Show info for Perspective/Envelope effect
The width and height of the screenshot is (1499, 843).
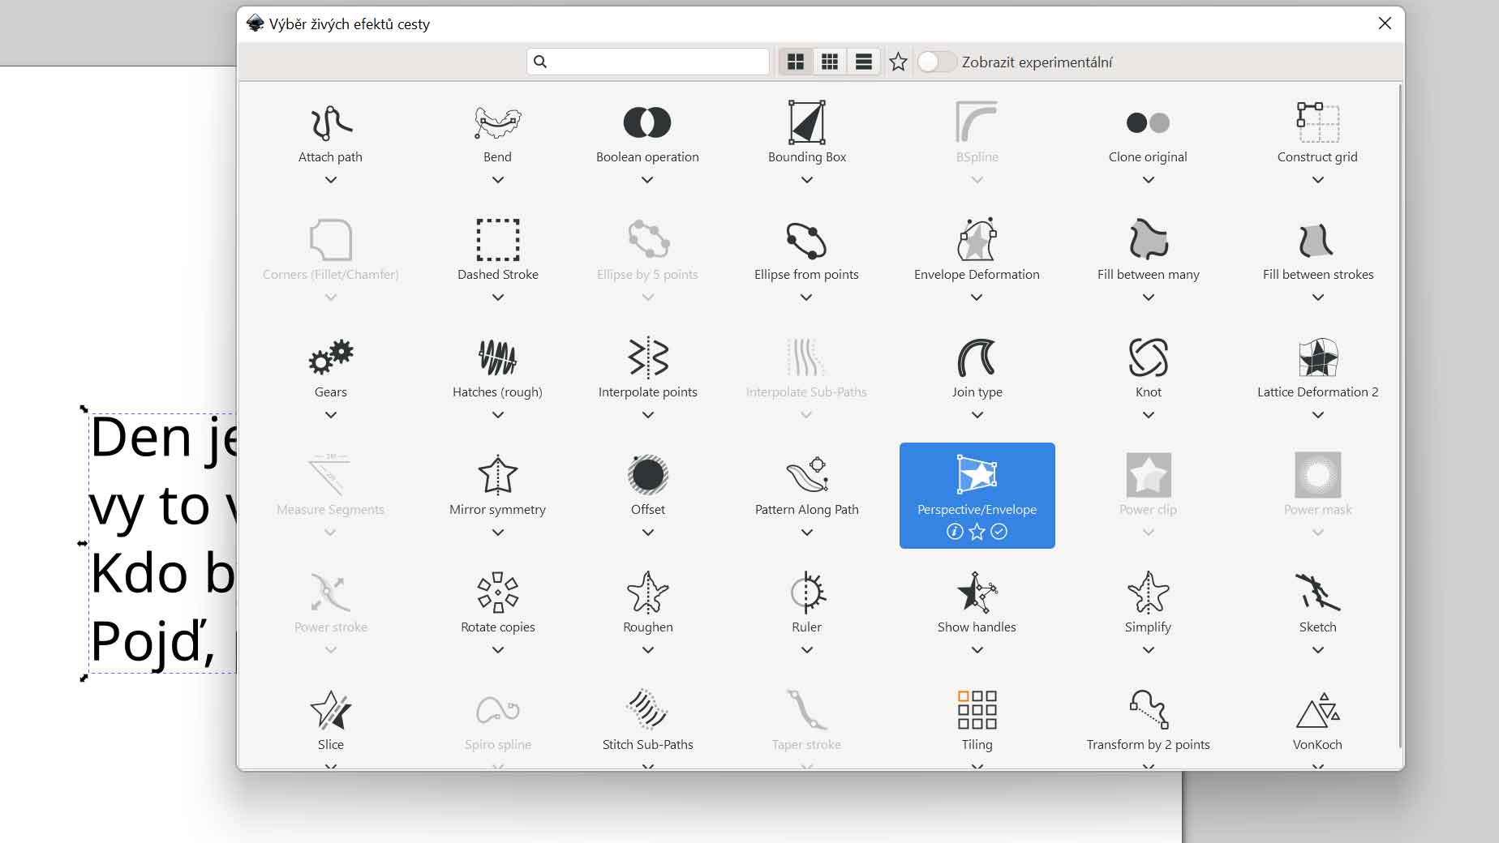pyautogui.click(x=955, y=532)
